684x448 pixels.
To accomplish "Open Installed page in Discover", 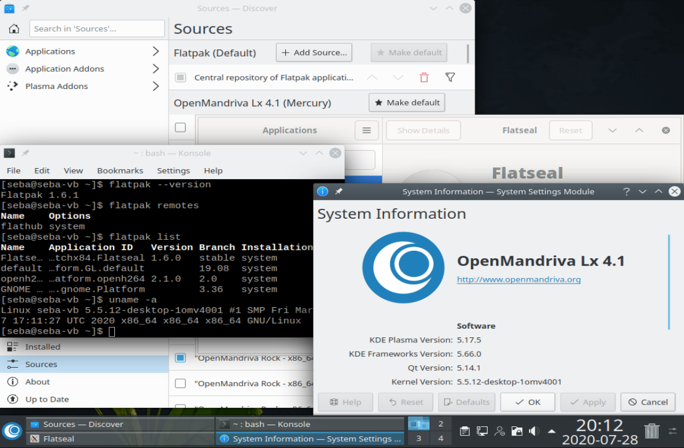I will 84,347.
